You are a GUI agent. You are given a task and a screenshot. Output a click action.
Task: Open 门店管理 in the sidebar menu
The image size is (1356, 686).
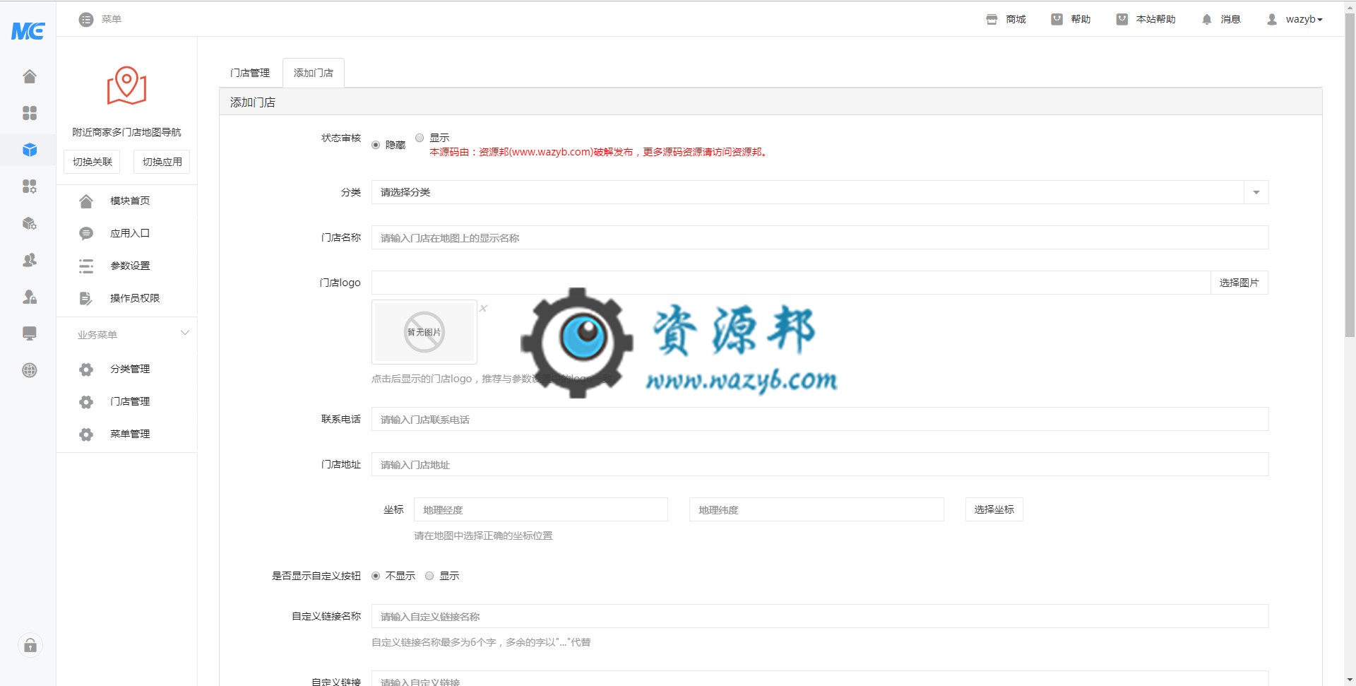pos(130,401)
